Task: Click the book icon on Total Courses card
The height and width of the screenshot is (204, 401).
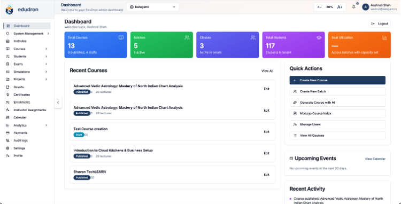Action: (x=121, y=37)
